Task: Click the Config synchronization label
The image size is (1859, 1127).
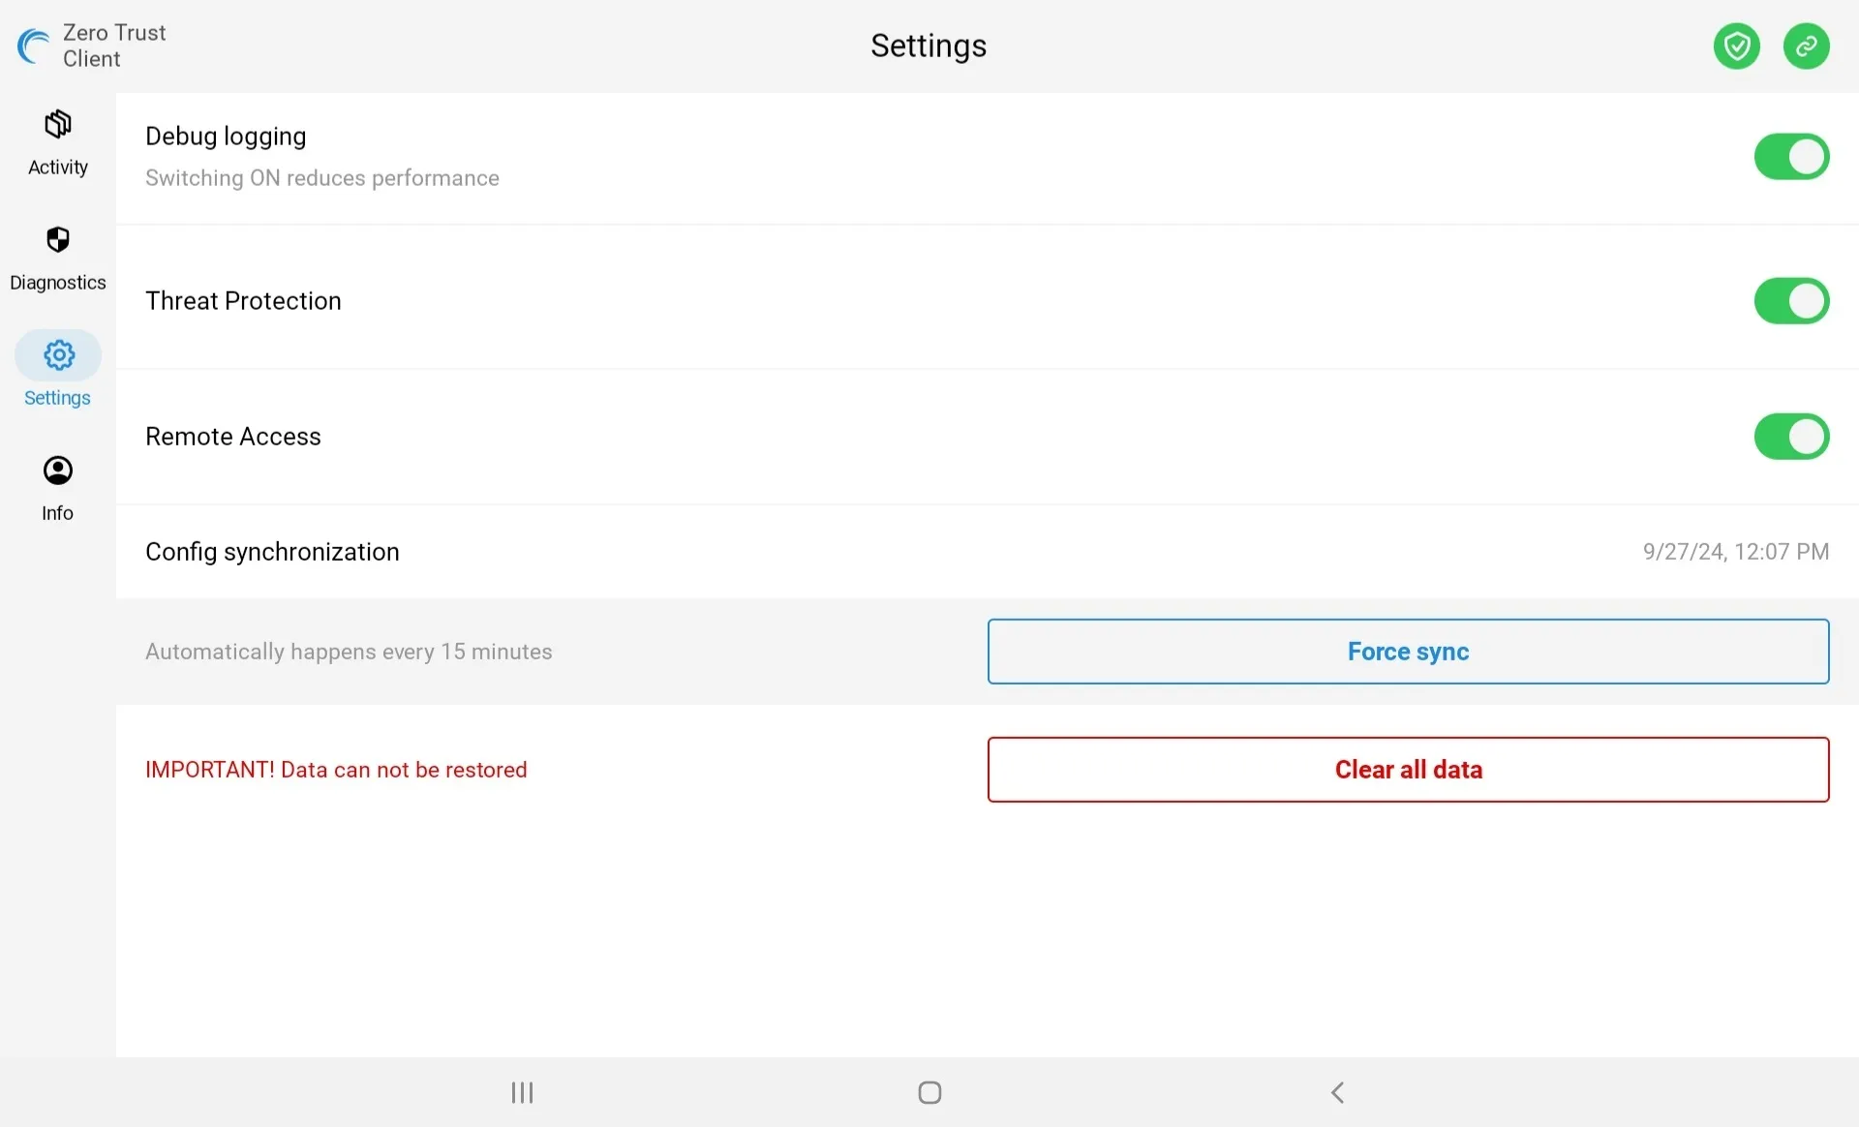Action: pyautogui.click(x=272, y=552)
